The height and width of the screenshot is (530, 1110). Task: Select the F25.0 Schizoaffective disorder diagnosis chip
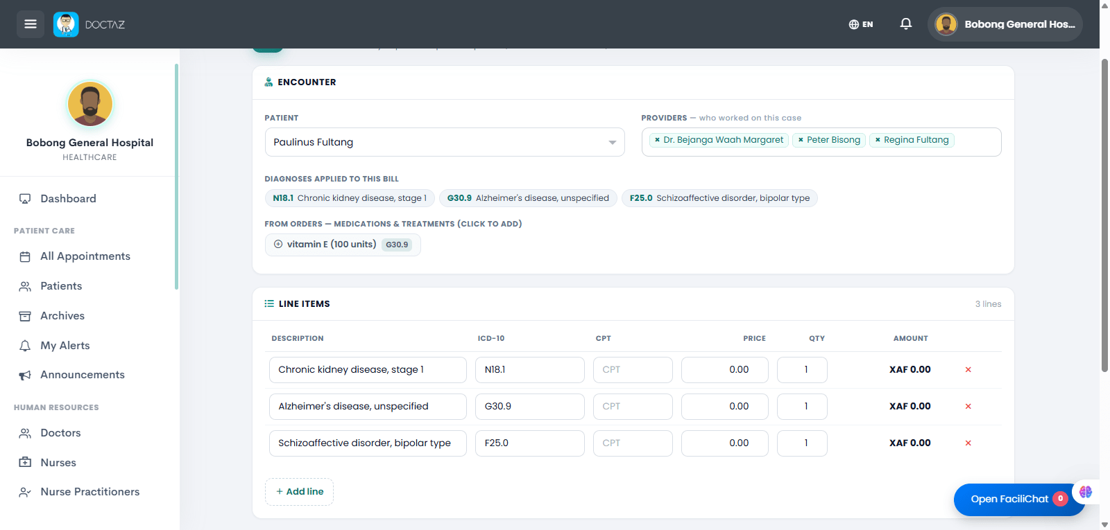[719, 198]
